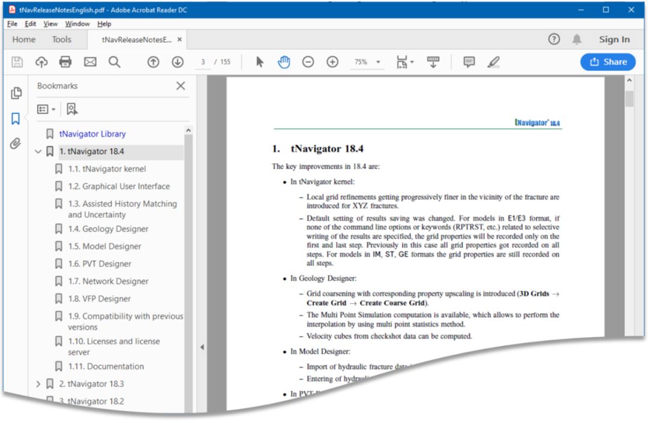Choose the Selection arrow tool
Screen dimensions: 648x423
tap(260, 62)
